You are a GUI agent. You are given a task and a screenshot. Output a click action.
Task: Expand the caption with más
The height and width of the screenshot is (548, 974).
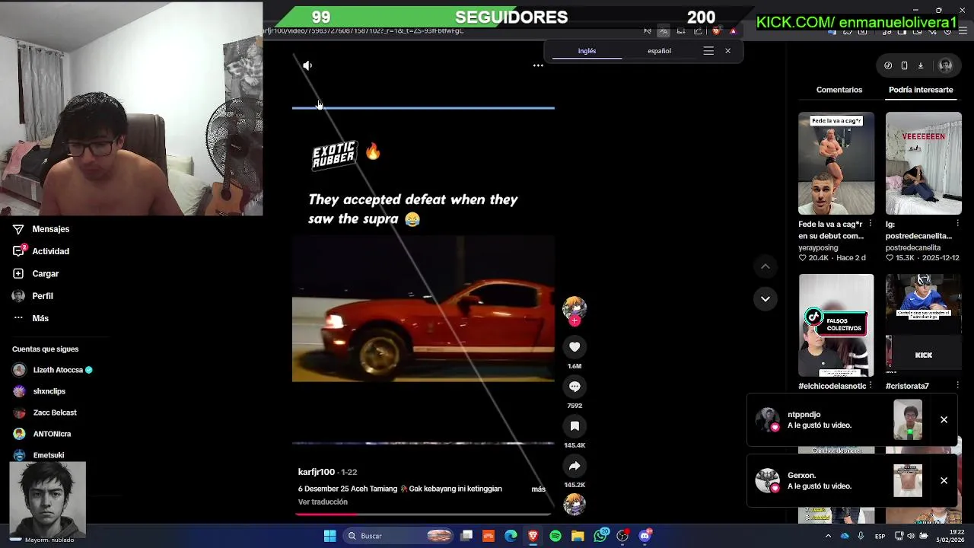tap(538, 489)
